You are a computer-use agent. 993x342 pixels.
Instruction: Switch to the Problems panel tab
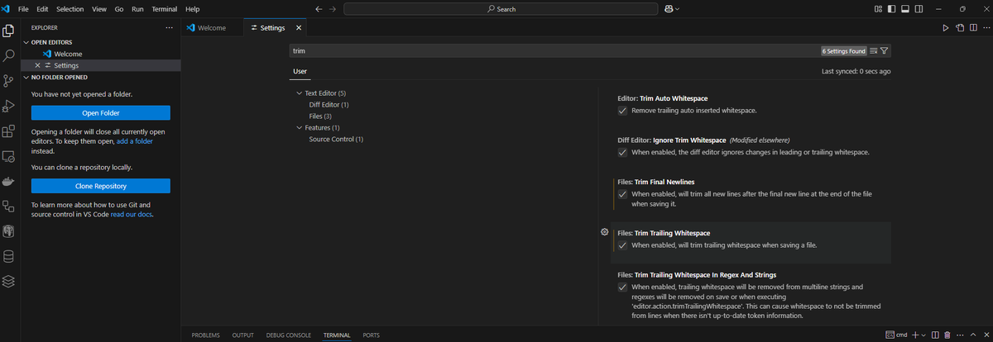tap(205, 335)
